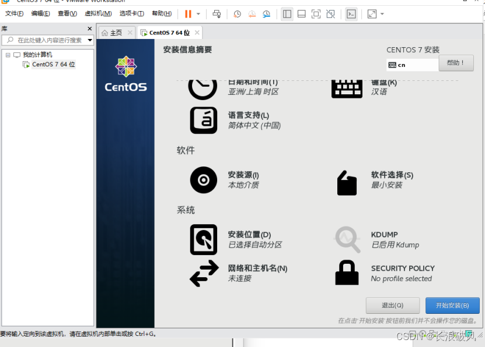Open the 文件(F) menu
485x347 pixels.
14,13
